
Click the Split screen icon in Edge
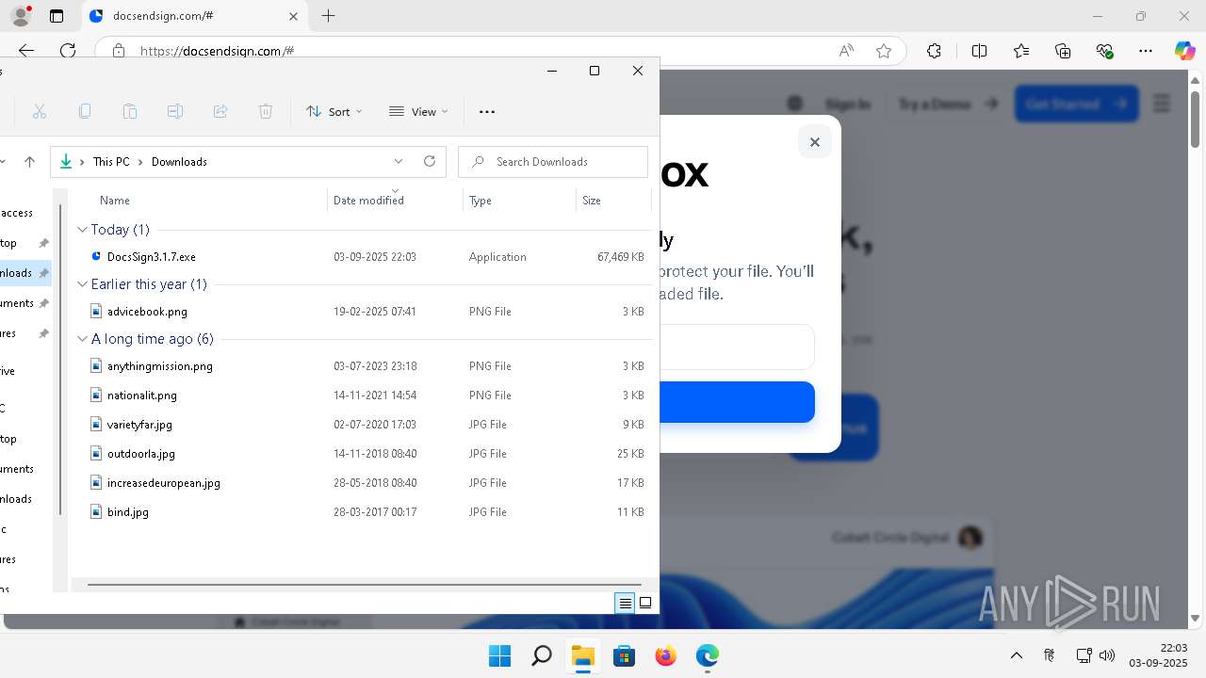(x=979, y=51)
